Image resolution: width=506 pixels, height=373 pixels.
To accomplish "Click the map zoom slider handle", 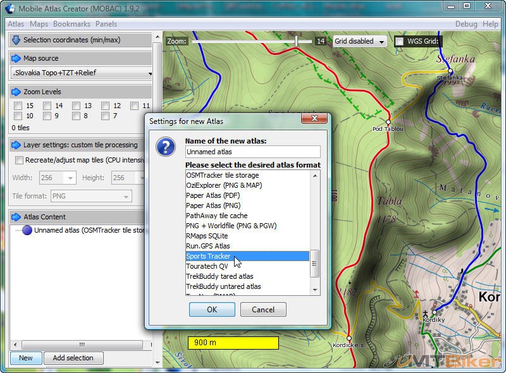I will [x=296, y=41].
